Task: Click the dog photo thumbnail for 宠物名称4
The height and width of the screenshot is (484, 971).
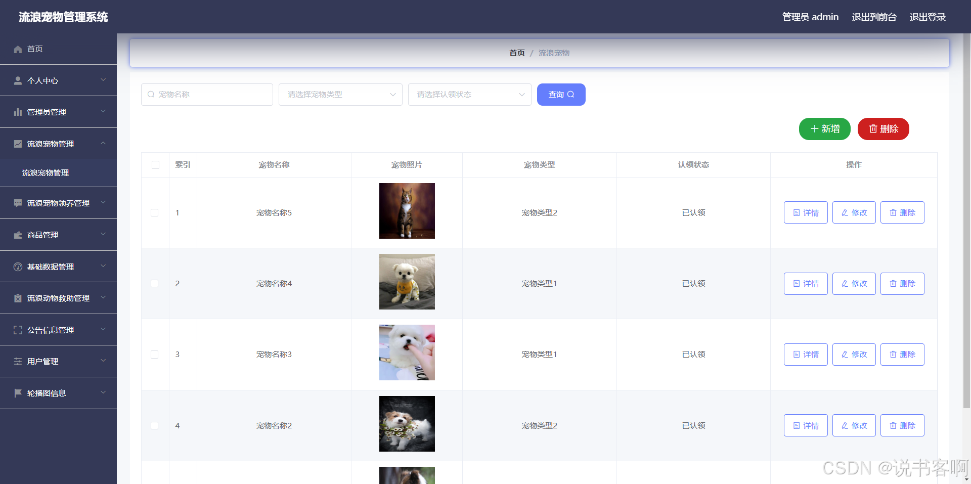Action: (407, 282)
